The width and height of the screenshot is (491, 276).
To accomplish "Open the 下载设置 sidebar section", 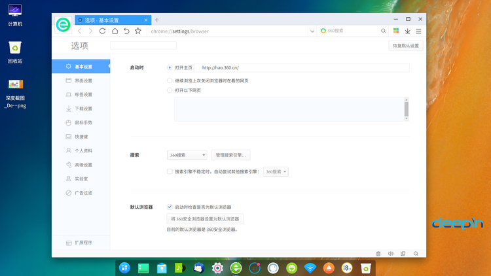I will click(x=81, y=109).
